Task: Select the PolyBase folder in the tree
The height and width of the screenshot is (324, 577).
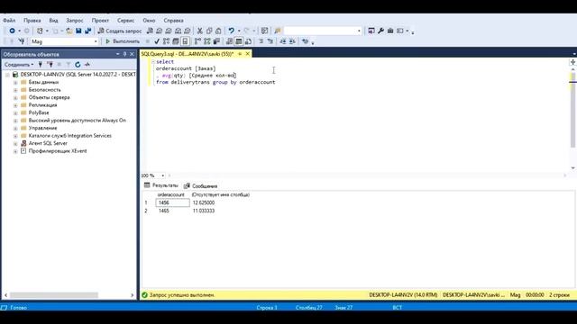Action: point(39,112)
